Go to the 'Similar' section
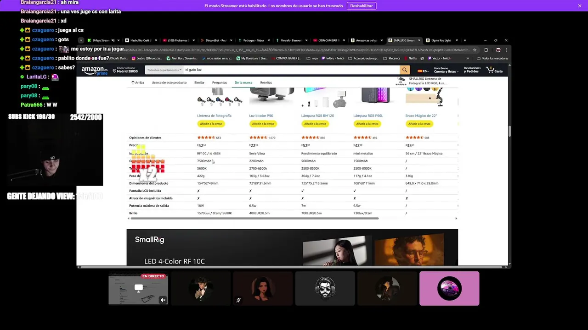This screenshot has height=330, width=588. pyautogui.click(x=199, y=82)
